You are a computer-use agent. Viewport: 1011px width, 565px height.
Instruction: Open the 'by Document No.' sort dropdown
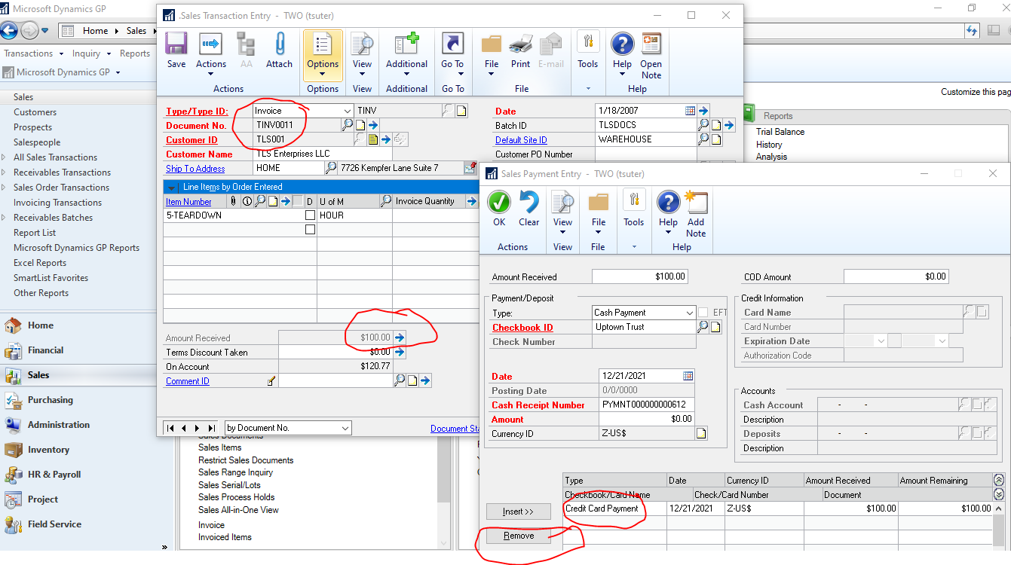coord(345,428)
